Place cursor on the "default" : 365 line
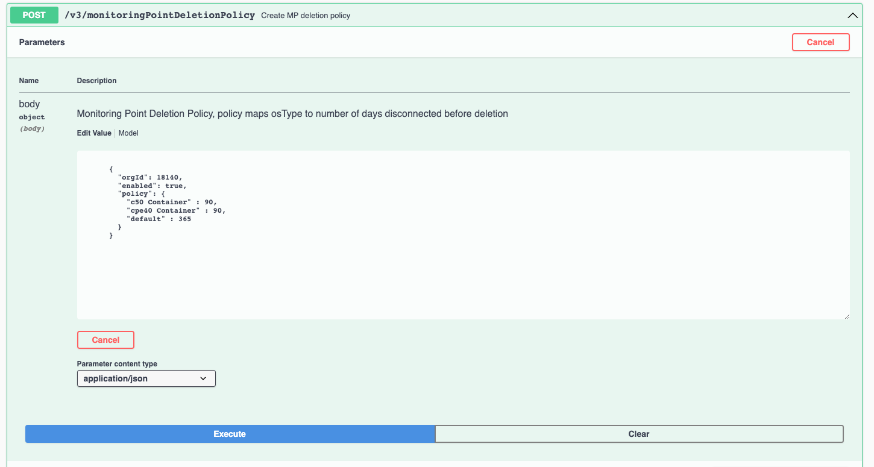The height and width of the screenshot is (467, 874). point(159,219)
